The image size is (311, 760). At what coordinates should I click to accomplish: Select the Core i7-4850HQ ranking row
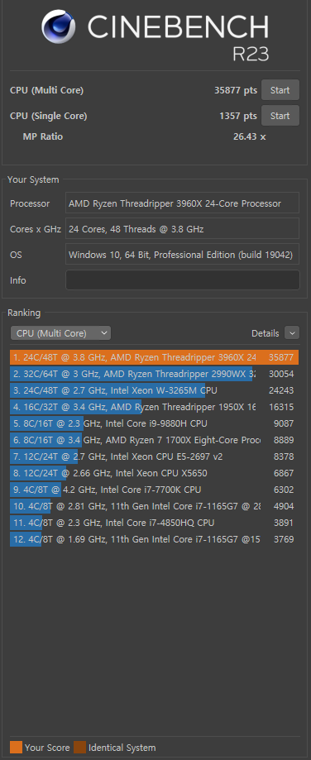pyautogui.click(x=154, y=523)
